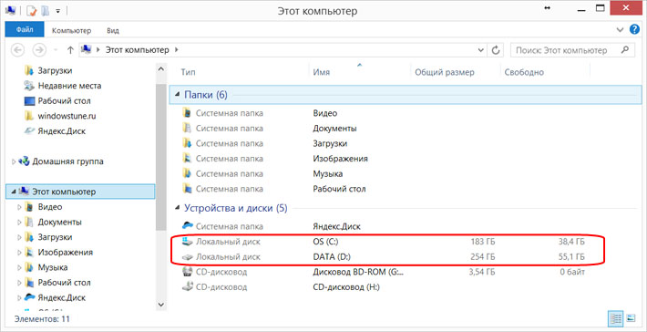Click the 183 ГБ total size value
The width and height of the screenshot is (647, 332).
(482, 242)
